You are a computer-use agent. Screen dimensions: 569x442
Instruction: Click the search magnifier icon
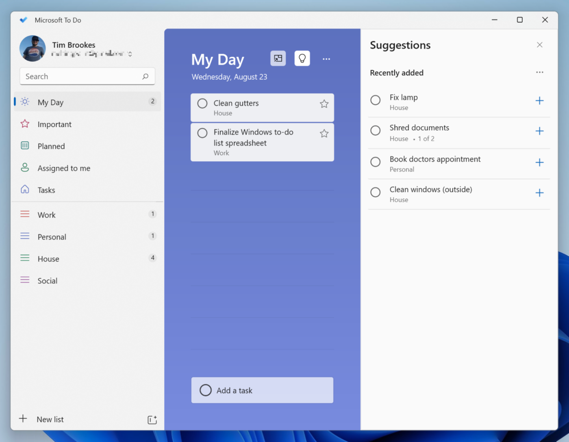[145, 76]
